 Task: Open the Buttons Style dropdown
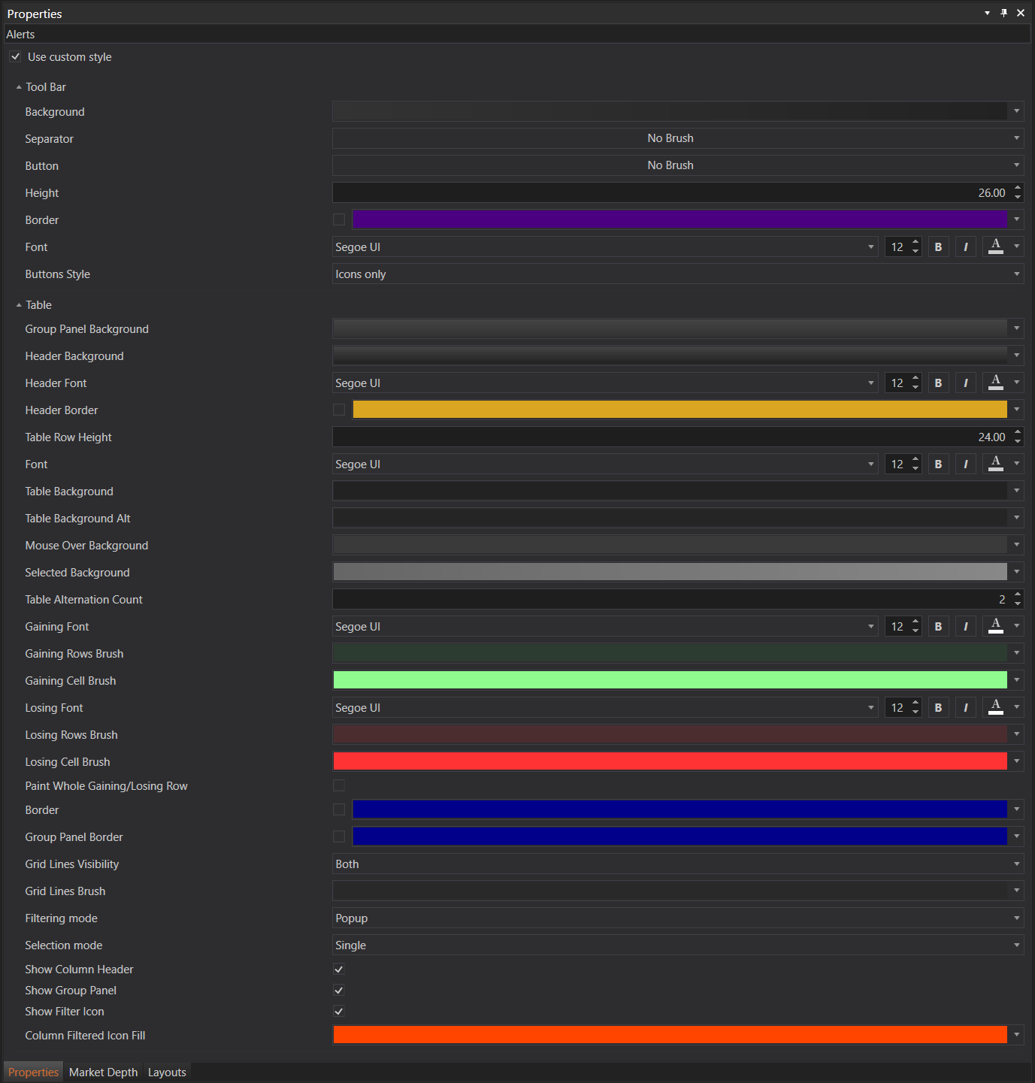pos(677,274)
